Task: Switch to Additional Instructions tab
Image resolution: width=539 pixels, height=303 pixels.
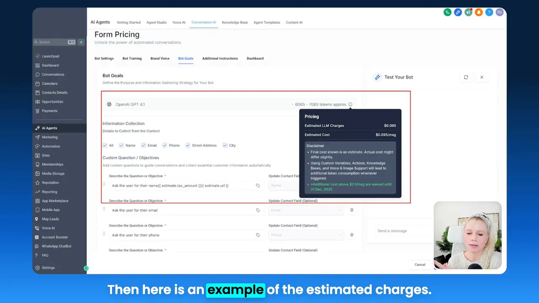Action: 220,58
